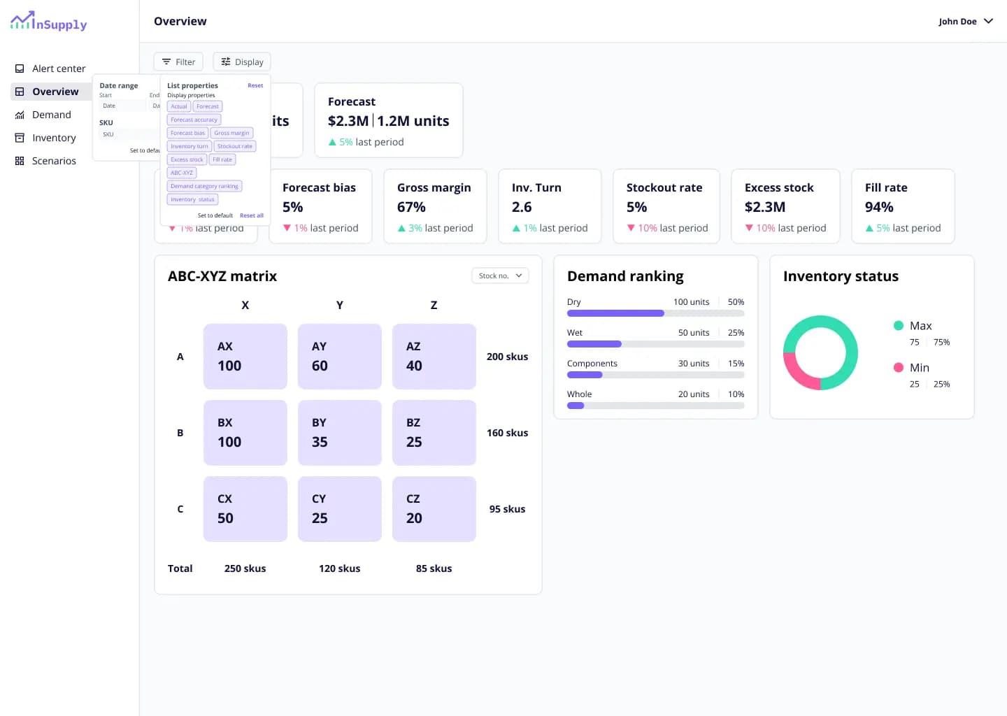
Task: Toggle the Forecast accuracy display chip
Action: pyautogui.click(x=194, y=120)
